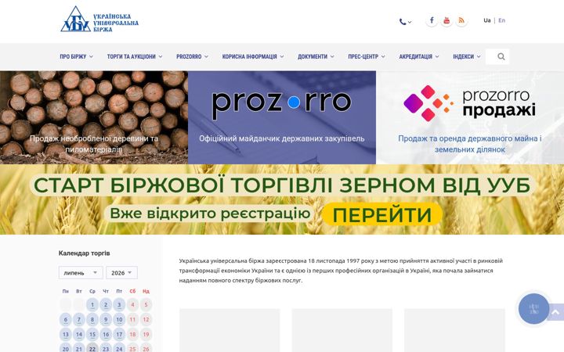The image size is (564, 352).
Task: Expand the PROZORRO menu
Action: click(x=192, y=56)
